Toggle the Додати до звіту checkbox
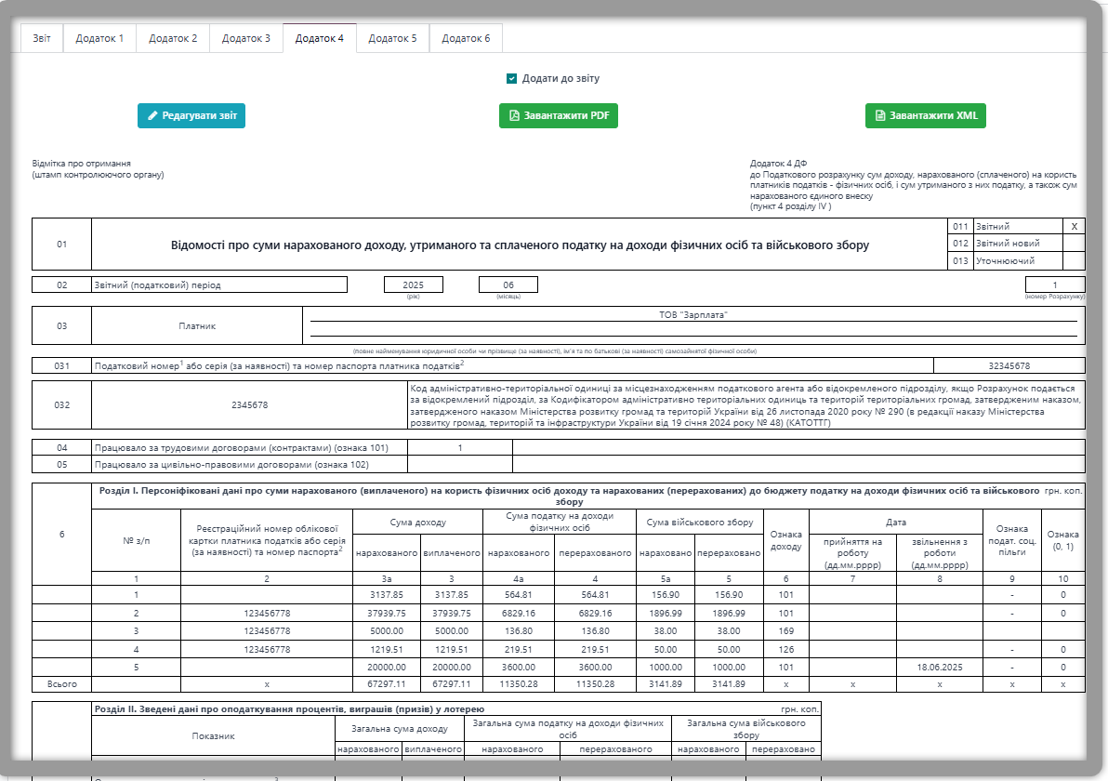The height and width of the screenshot is (781, 1108). point(511,78)
